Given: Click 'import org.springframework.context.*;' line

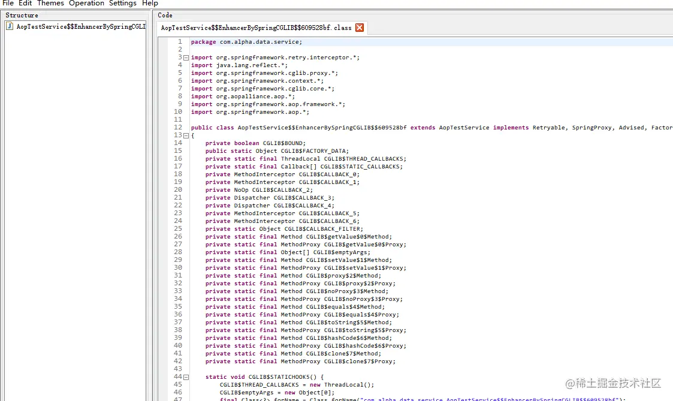Looking at the screenshot, I should coord(257,81).
